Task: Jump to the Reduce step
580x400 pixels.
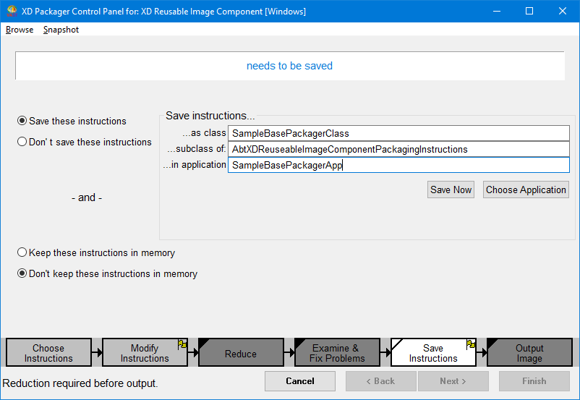Action: pyautogui.click(x=241, y=354)
